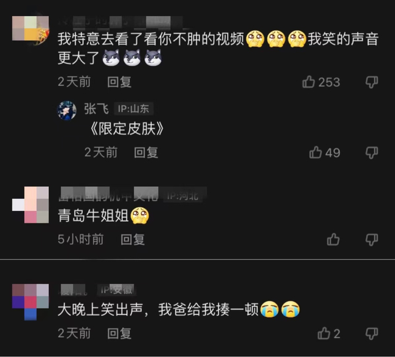Reply to the 青岛牛姐姐 comment
The image size is (395, 357).
(133, 239)
